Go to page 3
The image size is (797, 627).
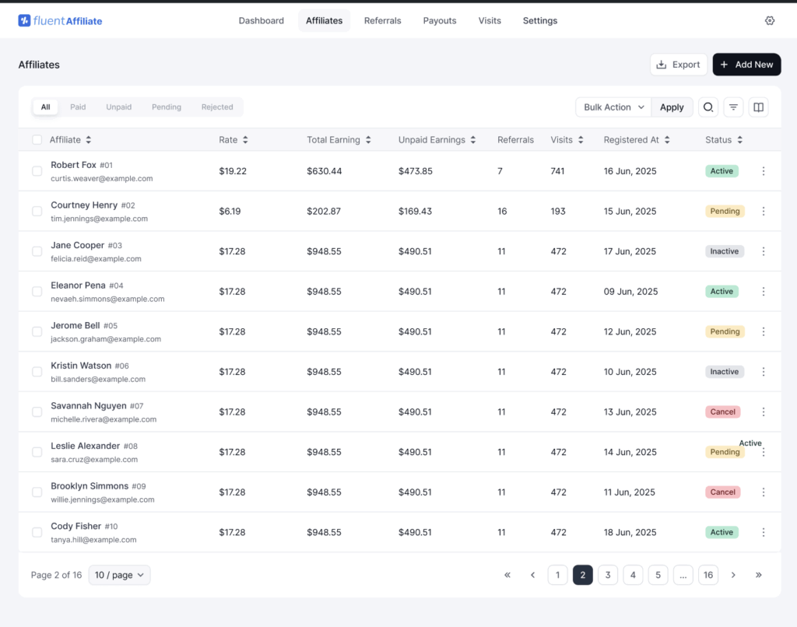pos(608,575)
